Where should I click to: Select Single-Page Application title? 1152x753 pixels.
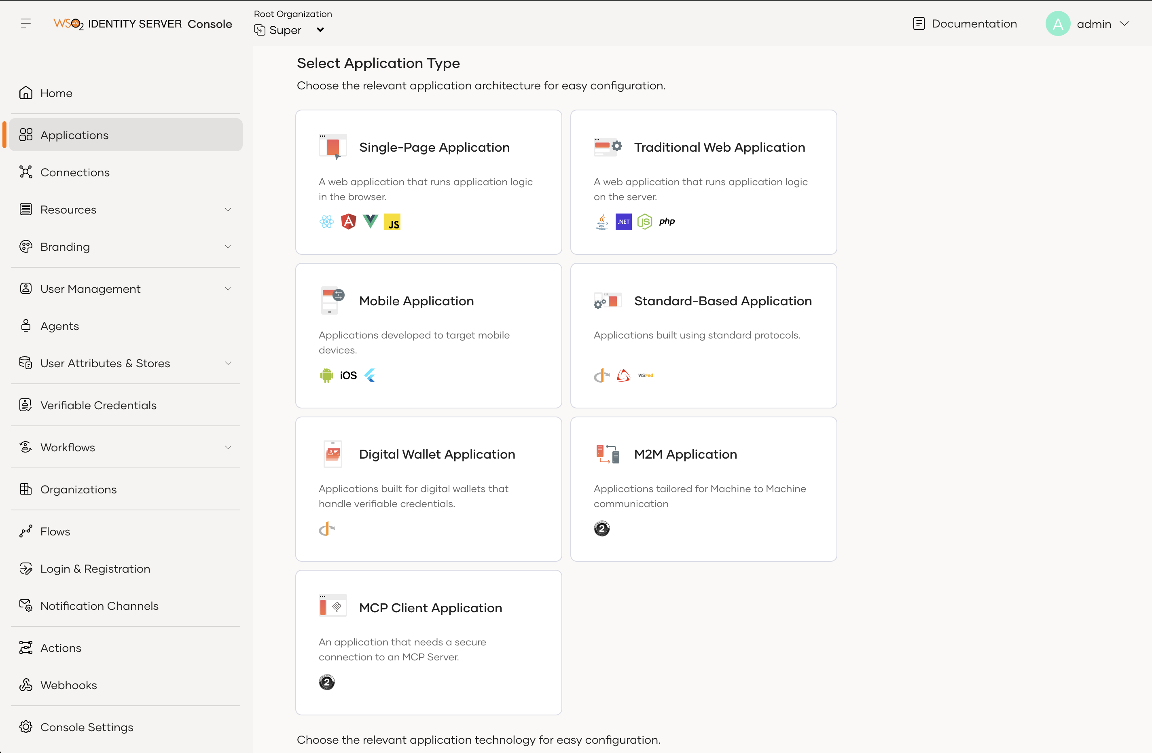click(x=434, y=147)
